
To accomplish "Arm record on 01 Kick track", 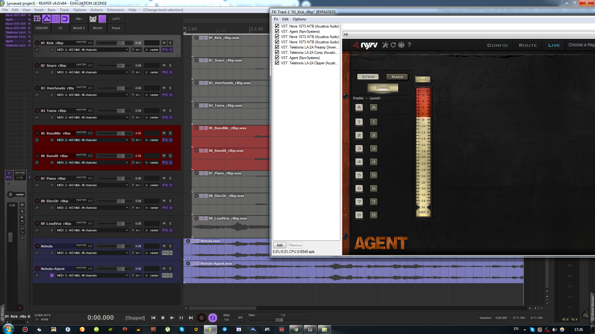I will pyautogui.click(x=37, y=43).
